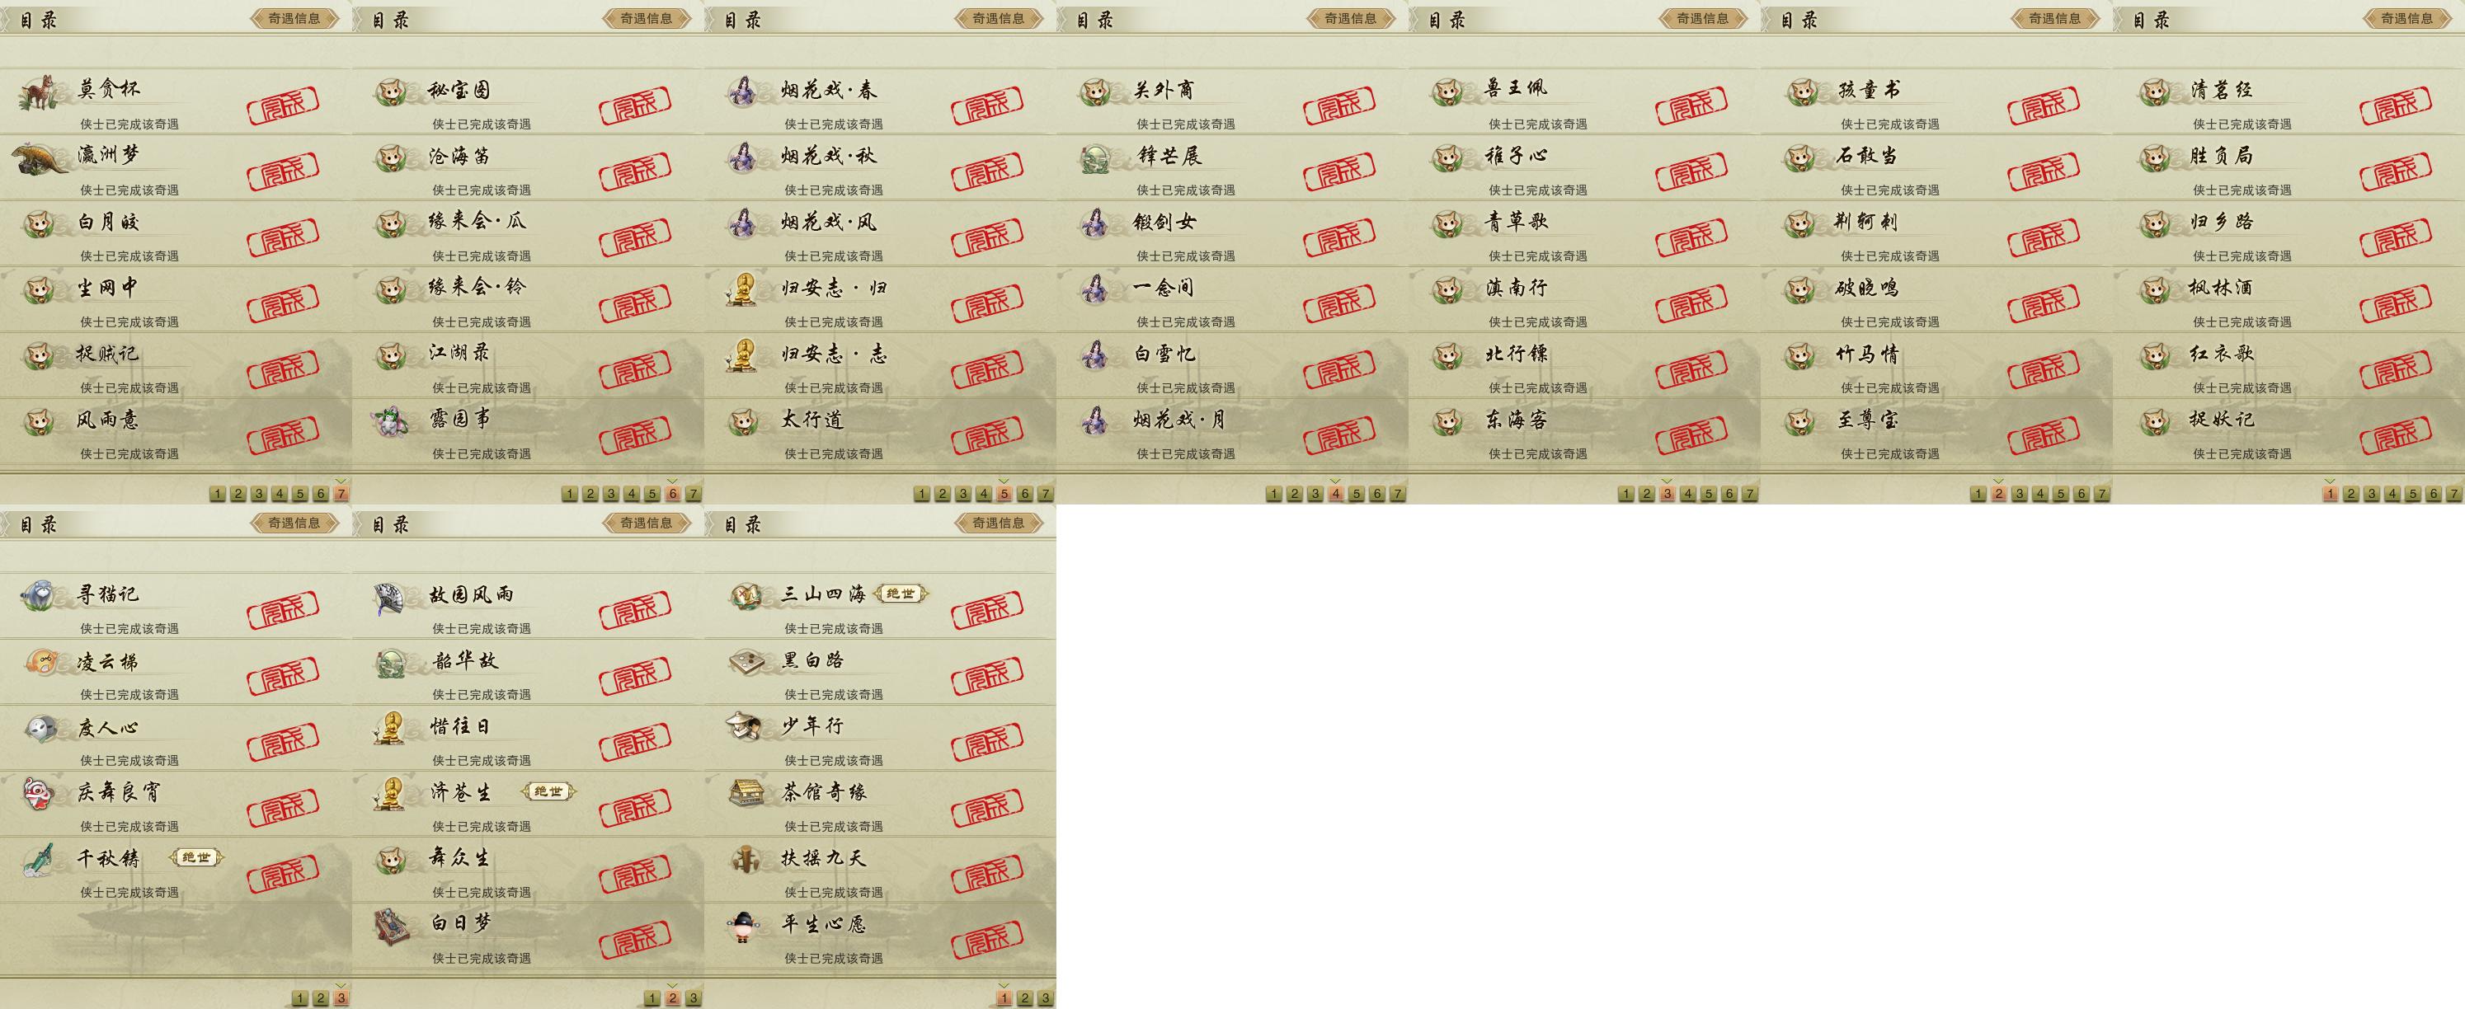Click the dog icon beside 莫贪杯
Viewport: 2465px width, 1009px height.
[x=41, y=93]
